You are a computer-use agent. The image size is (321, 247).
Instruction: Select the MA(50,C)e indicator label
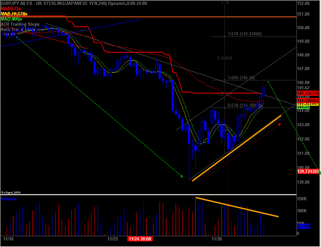11,9
